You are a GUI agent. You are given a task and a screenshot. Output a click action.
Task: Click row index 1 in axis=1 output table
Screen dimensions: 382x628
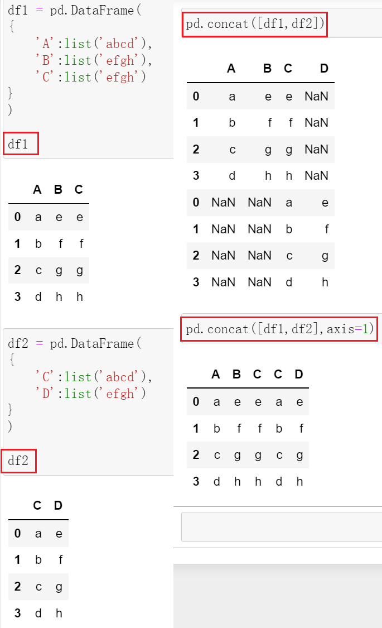[196, 429]
